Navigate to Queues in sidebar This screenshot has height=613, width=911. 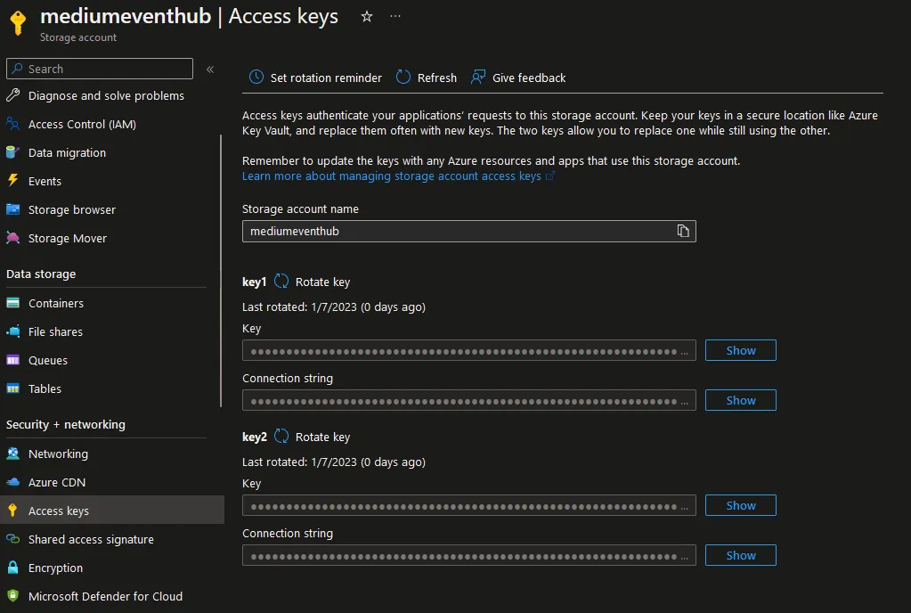tap(47, 360)
